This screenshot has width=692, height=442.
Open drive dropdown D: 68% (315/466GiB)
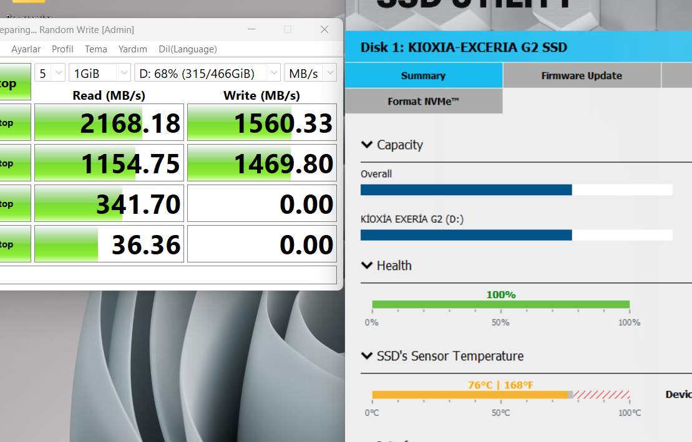point(207,73)
